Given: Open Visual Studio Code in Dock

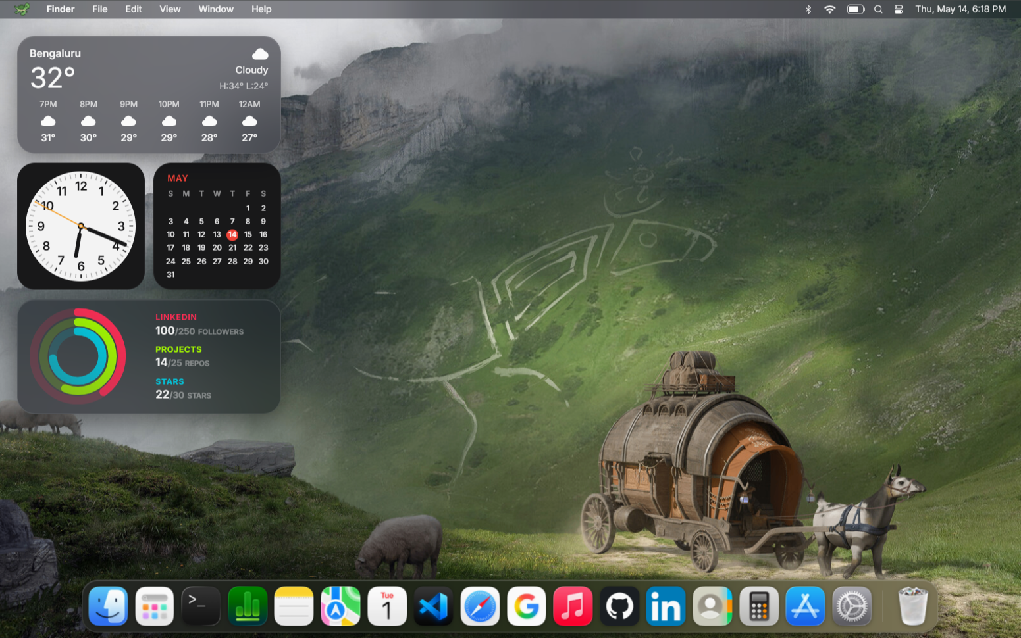Looking at the screenshot, I should 433,606.
